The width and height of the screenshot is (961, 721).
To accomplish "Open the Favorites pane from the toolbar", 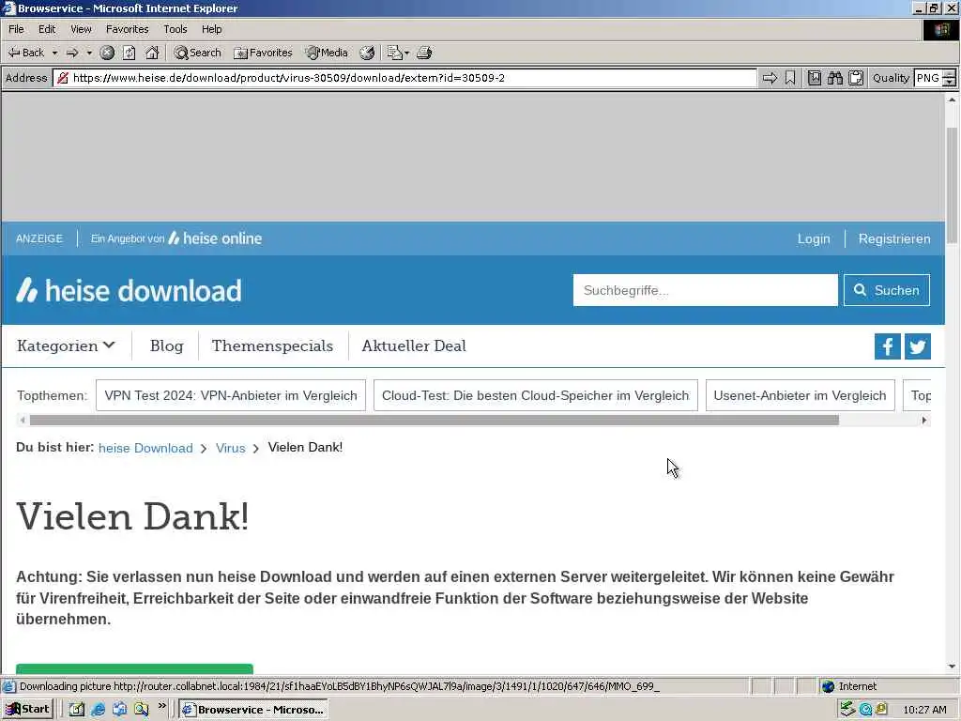I will click(x=263, y=53).
